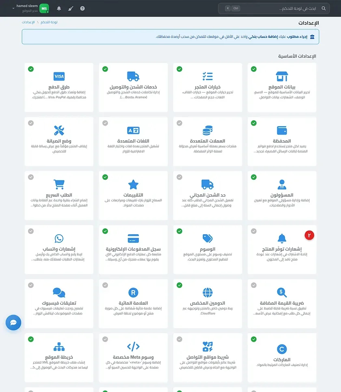Click the bank icon in the alert banner
The image size is (341, 392).
[312, 37]
